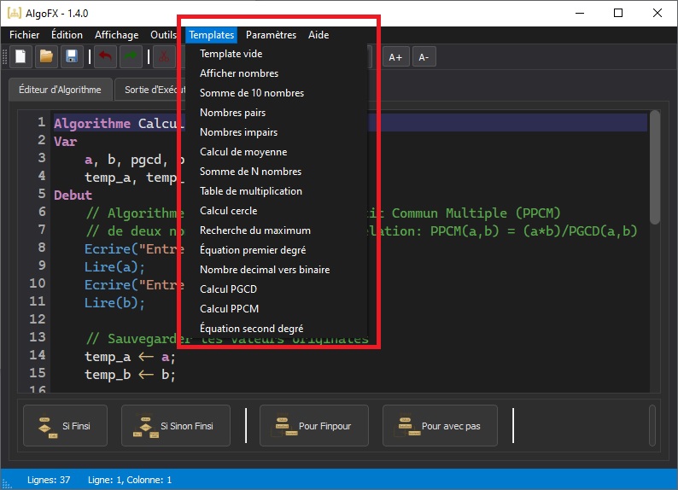The width and height of the screenshot is (678, 490).
Task: Open the Outils menu
Action: 163,35
